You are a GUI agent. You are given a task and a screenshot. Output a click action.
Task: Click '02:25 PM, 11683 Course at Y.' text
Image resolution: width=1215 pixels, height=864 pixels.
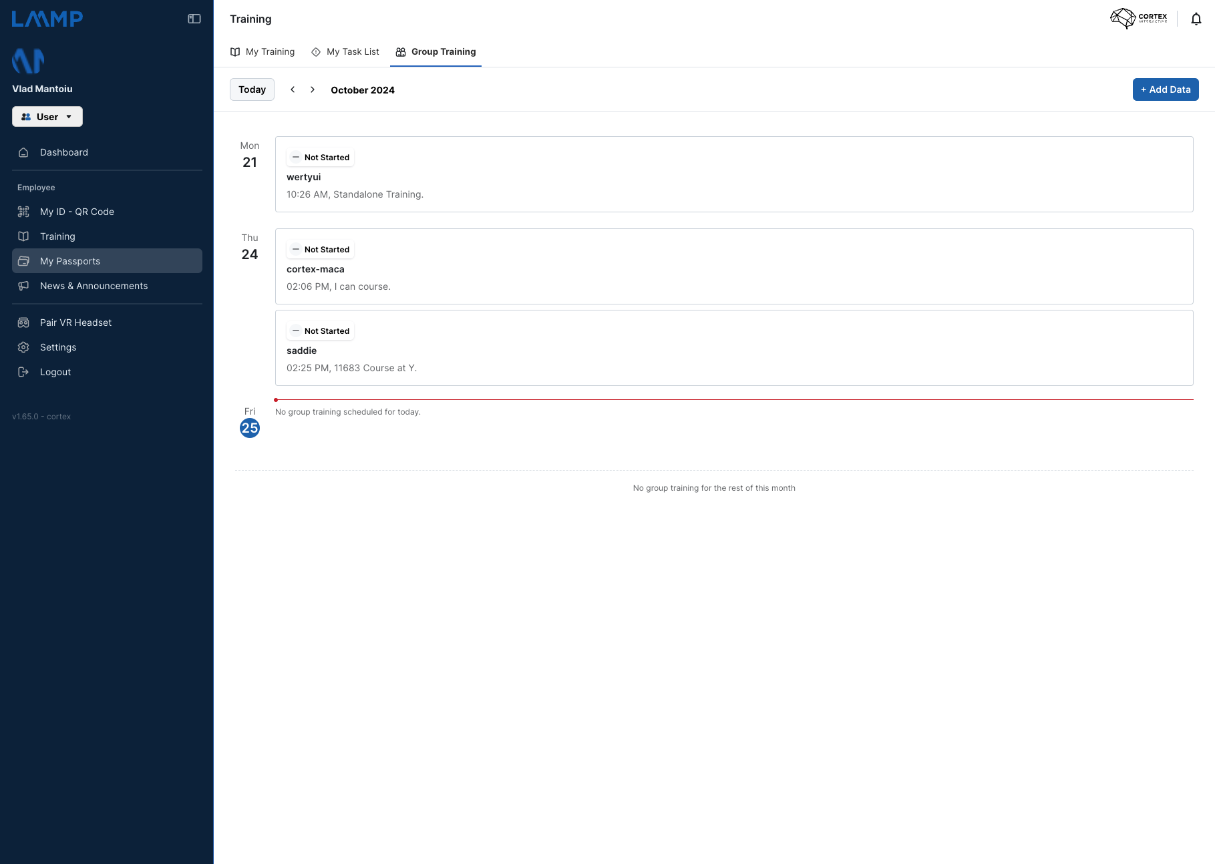click(351, 368)
